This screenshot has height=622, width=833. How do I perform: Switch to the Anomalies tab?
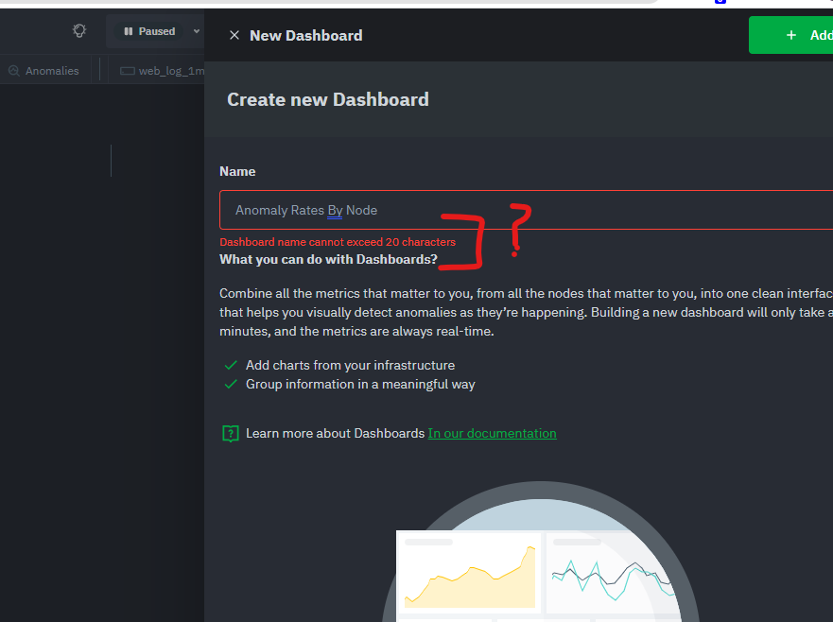(x=50, y=69)
